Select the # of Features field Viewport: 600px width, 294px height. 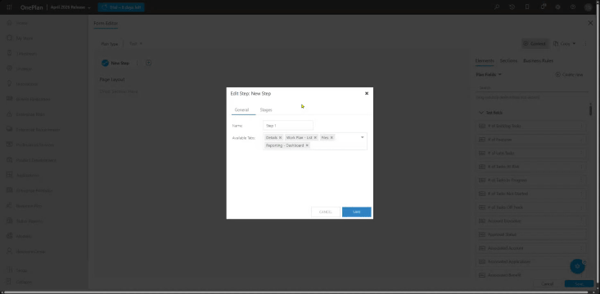(x=531, y=140)
